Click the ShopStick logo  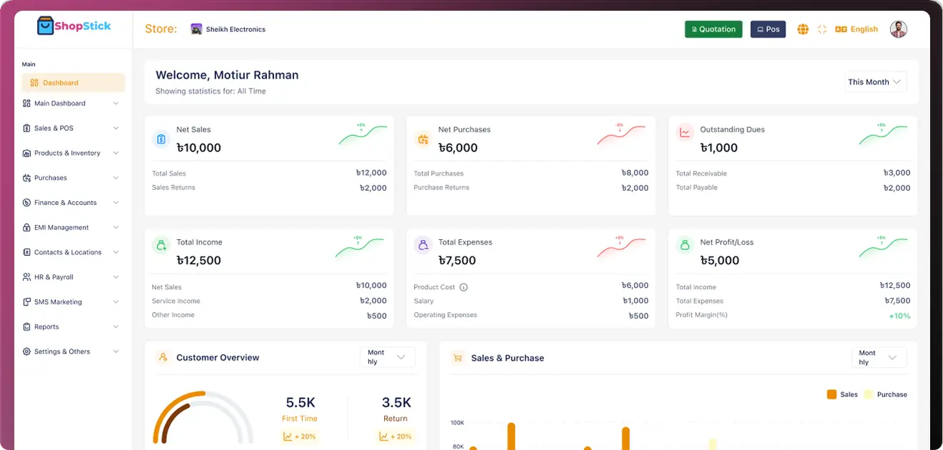[74, 26]
